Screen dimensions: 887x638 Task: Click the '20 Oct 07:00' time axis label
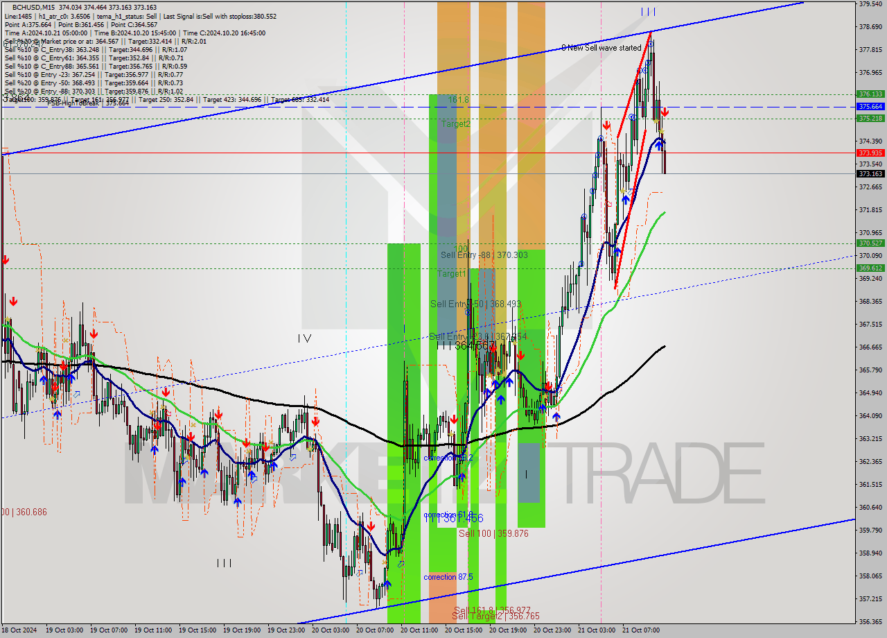[x=375, y=630]
